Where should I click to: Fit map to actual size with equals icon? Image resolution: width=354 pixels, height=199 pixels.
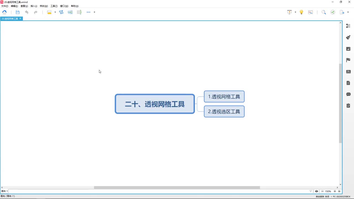[x=339, y=191]
